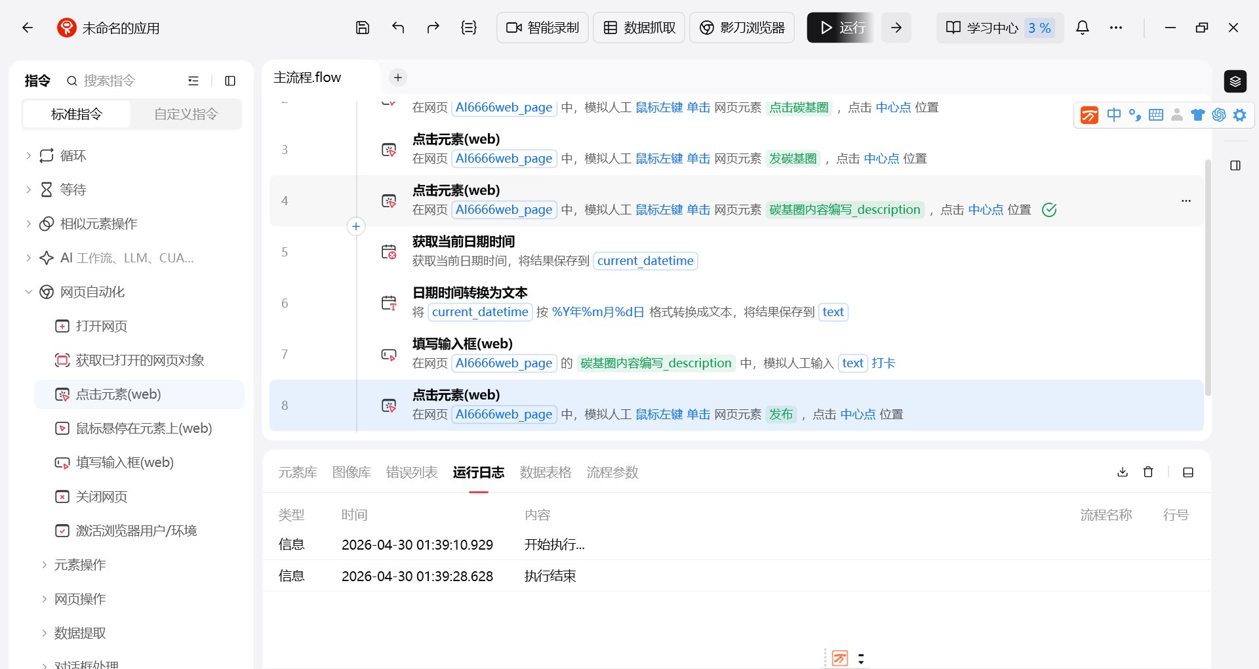This screenshot has width=1259, height=669.
Task: Collapse the 网页自动化 category
Action: click(x=28, y=292)
